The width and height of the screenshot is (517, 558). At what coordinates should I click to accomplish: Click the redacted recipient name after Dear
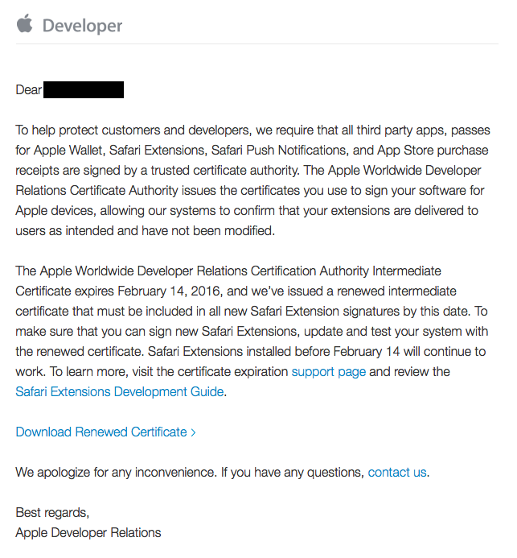84,89
